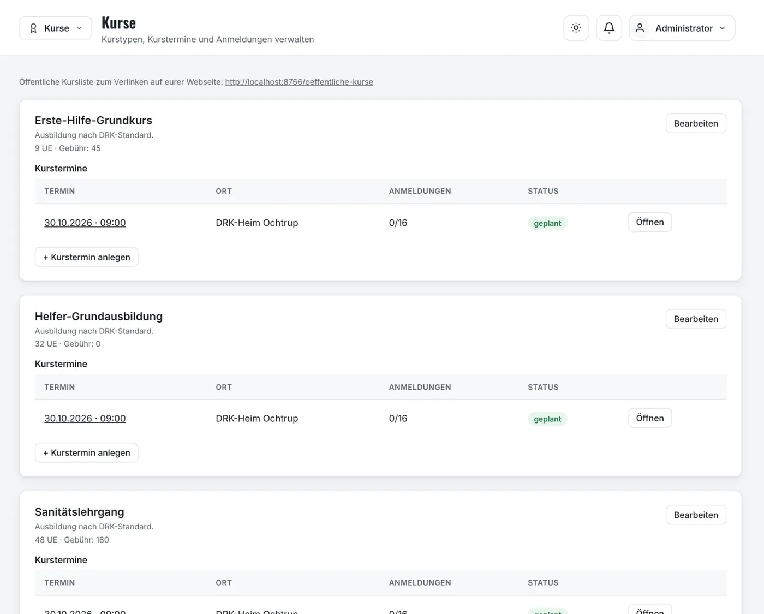This screenshot has height=614, width=764.
Task: Click the STATUS column header in Sanitätslehrgang
Action: 543,583
